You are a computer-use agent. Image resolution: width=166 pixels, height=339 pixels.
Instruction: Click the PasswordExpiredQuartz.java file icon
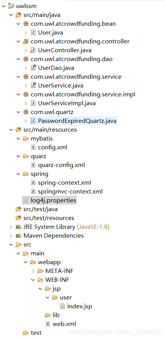click(x=33, y=121)
